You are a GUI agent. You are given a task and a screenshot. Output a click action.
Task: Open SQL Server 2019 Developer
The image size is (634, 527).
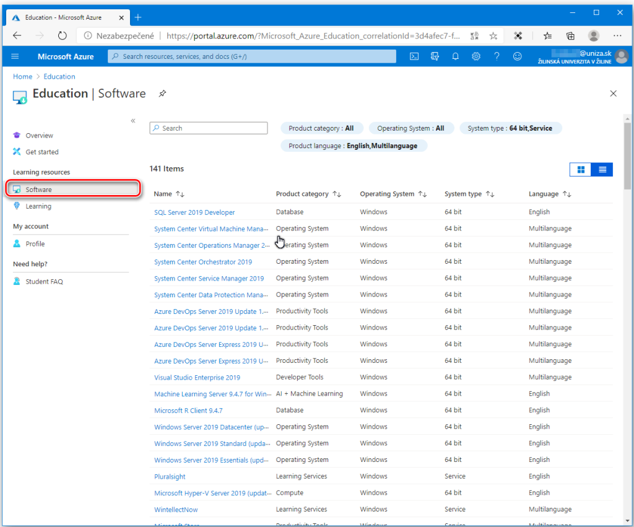click(x=194, y=212)
